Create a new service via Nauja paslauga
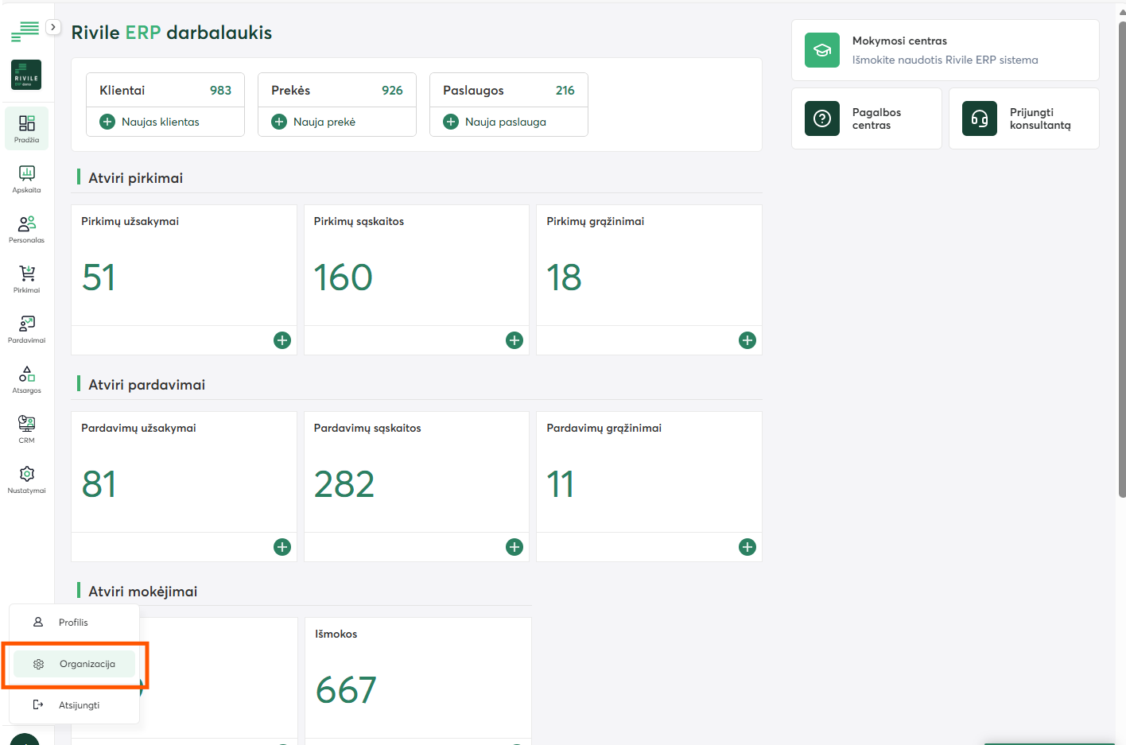The height and width of the screenshot is (745, 1126). [x=495, y=122]
